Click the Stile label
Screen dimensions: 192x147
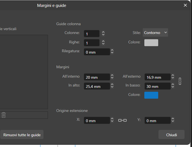tap(137, 33)
